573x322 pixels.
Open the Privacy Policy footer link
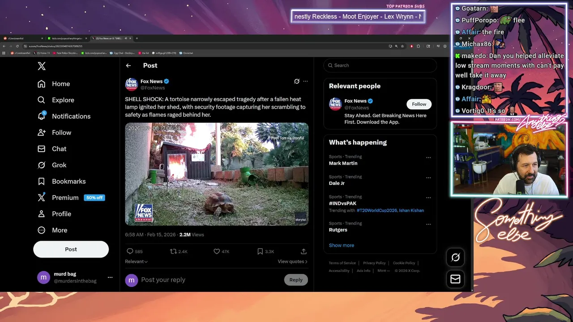(x=374, y=263)
